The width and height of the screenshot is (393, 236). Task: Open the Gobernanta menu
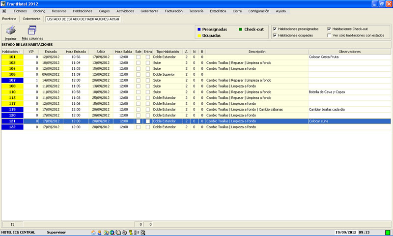tap(150, 10)
